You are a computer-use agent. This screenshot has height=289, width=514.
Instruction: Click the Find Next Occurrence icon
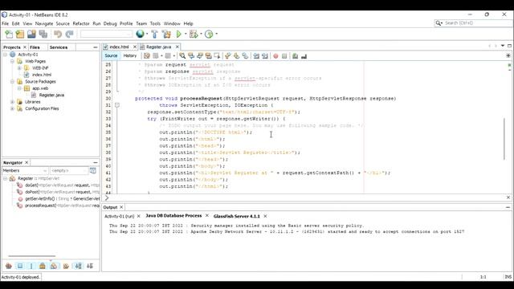coord(200,56)
